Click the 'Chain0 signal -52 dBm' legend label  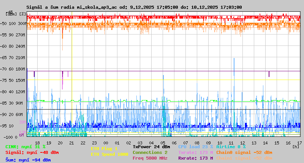coord(244,152)
